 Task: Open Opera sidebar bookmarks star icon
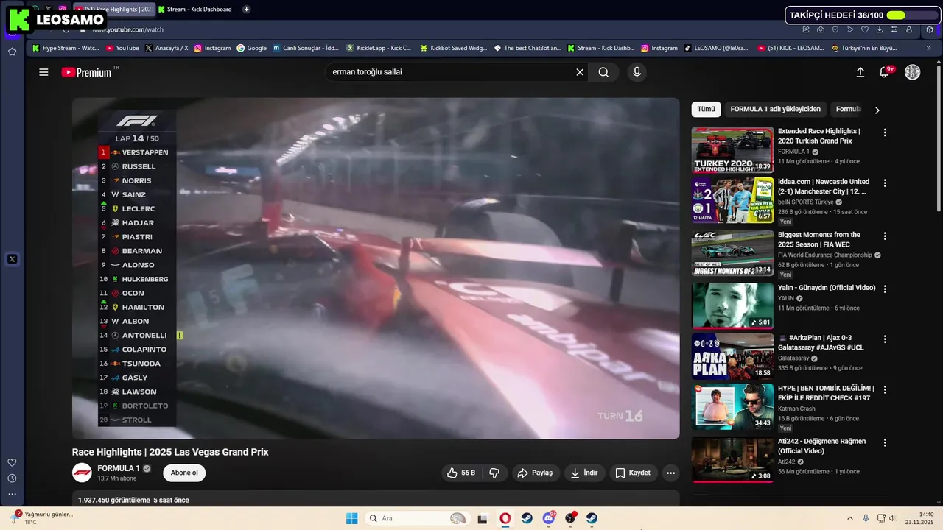12,52
